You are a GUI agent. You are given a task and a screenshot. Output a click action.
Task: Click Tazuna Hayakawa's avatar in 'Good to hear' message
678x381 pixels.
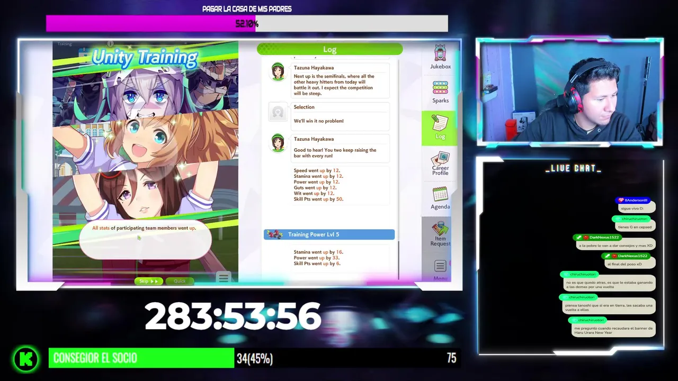(x=278, y=143)
